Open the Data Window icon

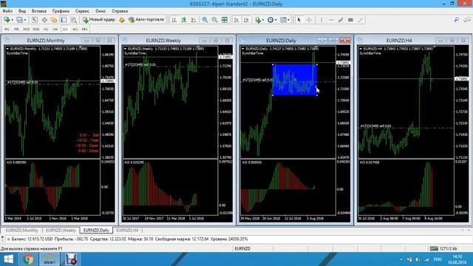[44, 20]
